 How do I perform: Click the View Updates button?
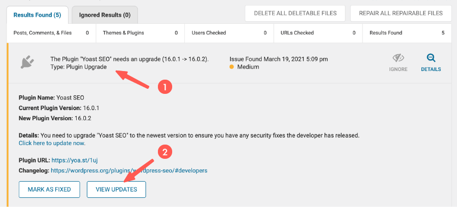coord(116,189)
